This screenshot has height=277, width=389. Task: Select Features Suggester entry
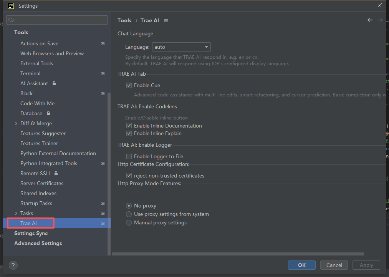pyautogui.click(x=43, y=134)
